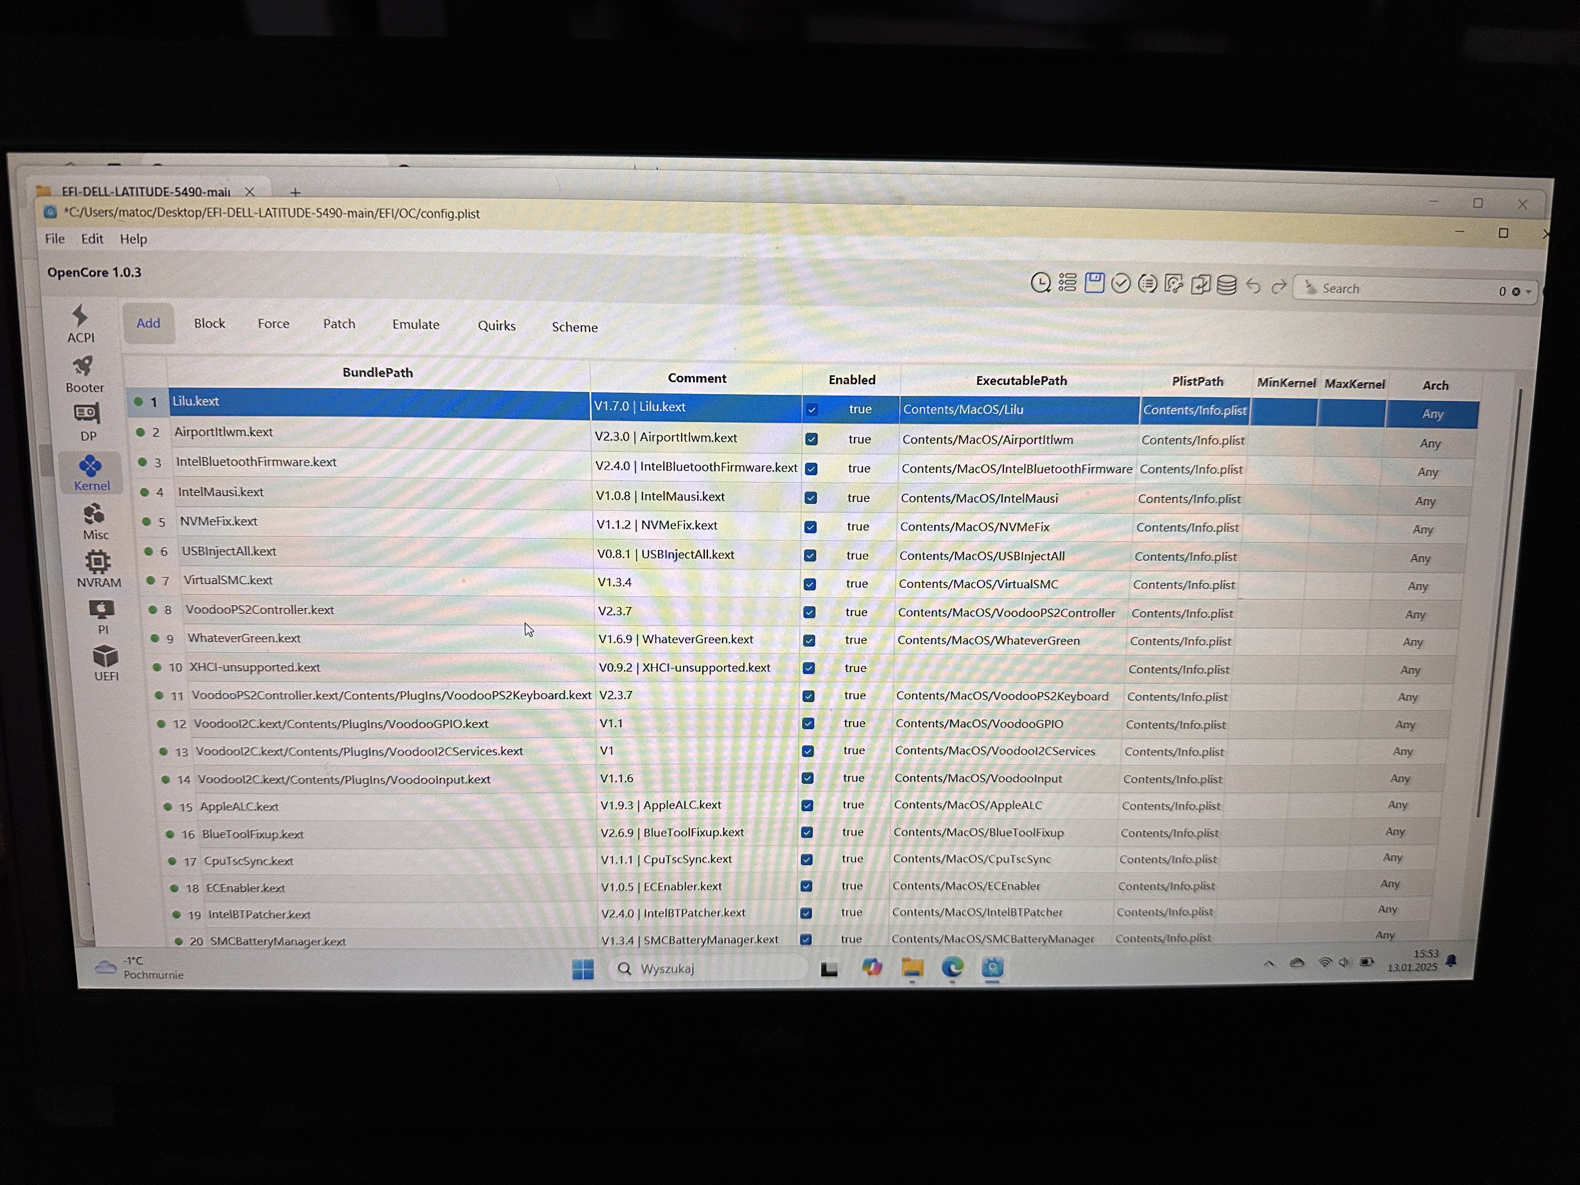
Task: Click the Wyszukaj taskbar search box
Action: tap(708, 969)
